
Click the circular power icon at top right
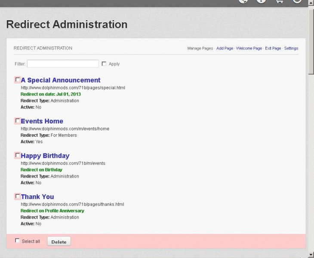click(297, 1)
